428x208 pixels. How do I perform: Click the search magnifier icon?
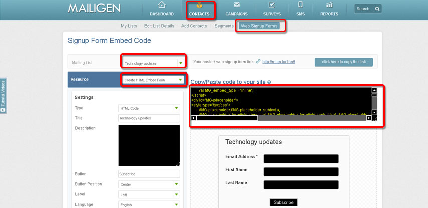(377, 9)
